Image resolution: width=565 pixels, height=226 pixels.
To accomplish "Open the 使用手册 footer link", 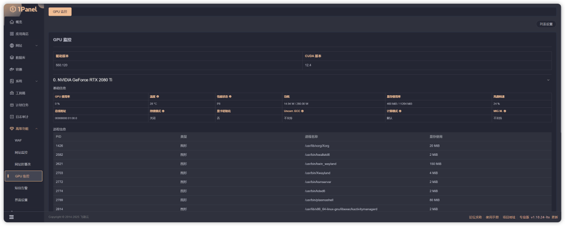I will pos(492,217).
